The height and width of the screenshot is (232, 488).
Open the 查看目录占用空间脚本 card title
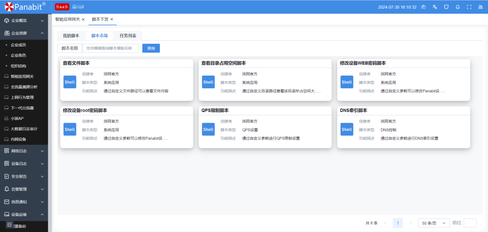click(x=224, y=63)
